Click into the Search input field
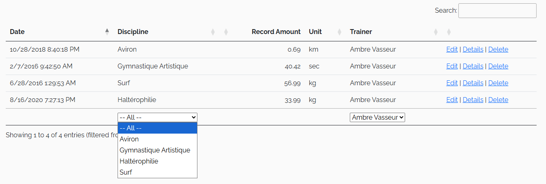The image size is (546, 184). pyautogui.click(x=497, y=11)
